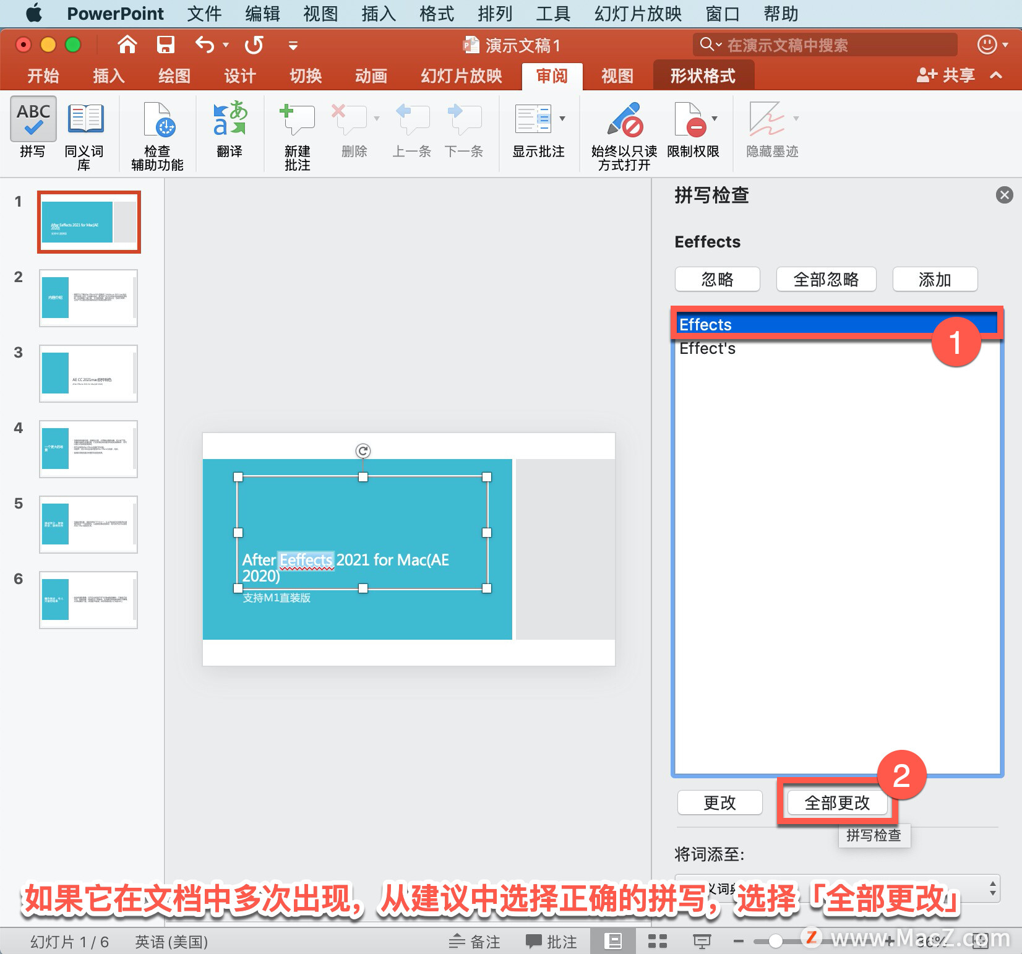Open Comments (批注) in status bar
The height and width of the screenshot is (954, 1022).
(x=551, y=941)
